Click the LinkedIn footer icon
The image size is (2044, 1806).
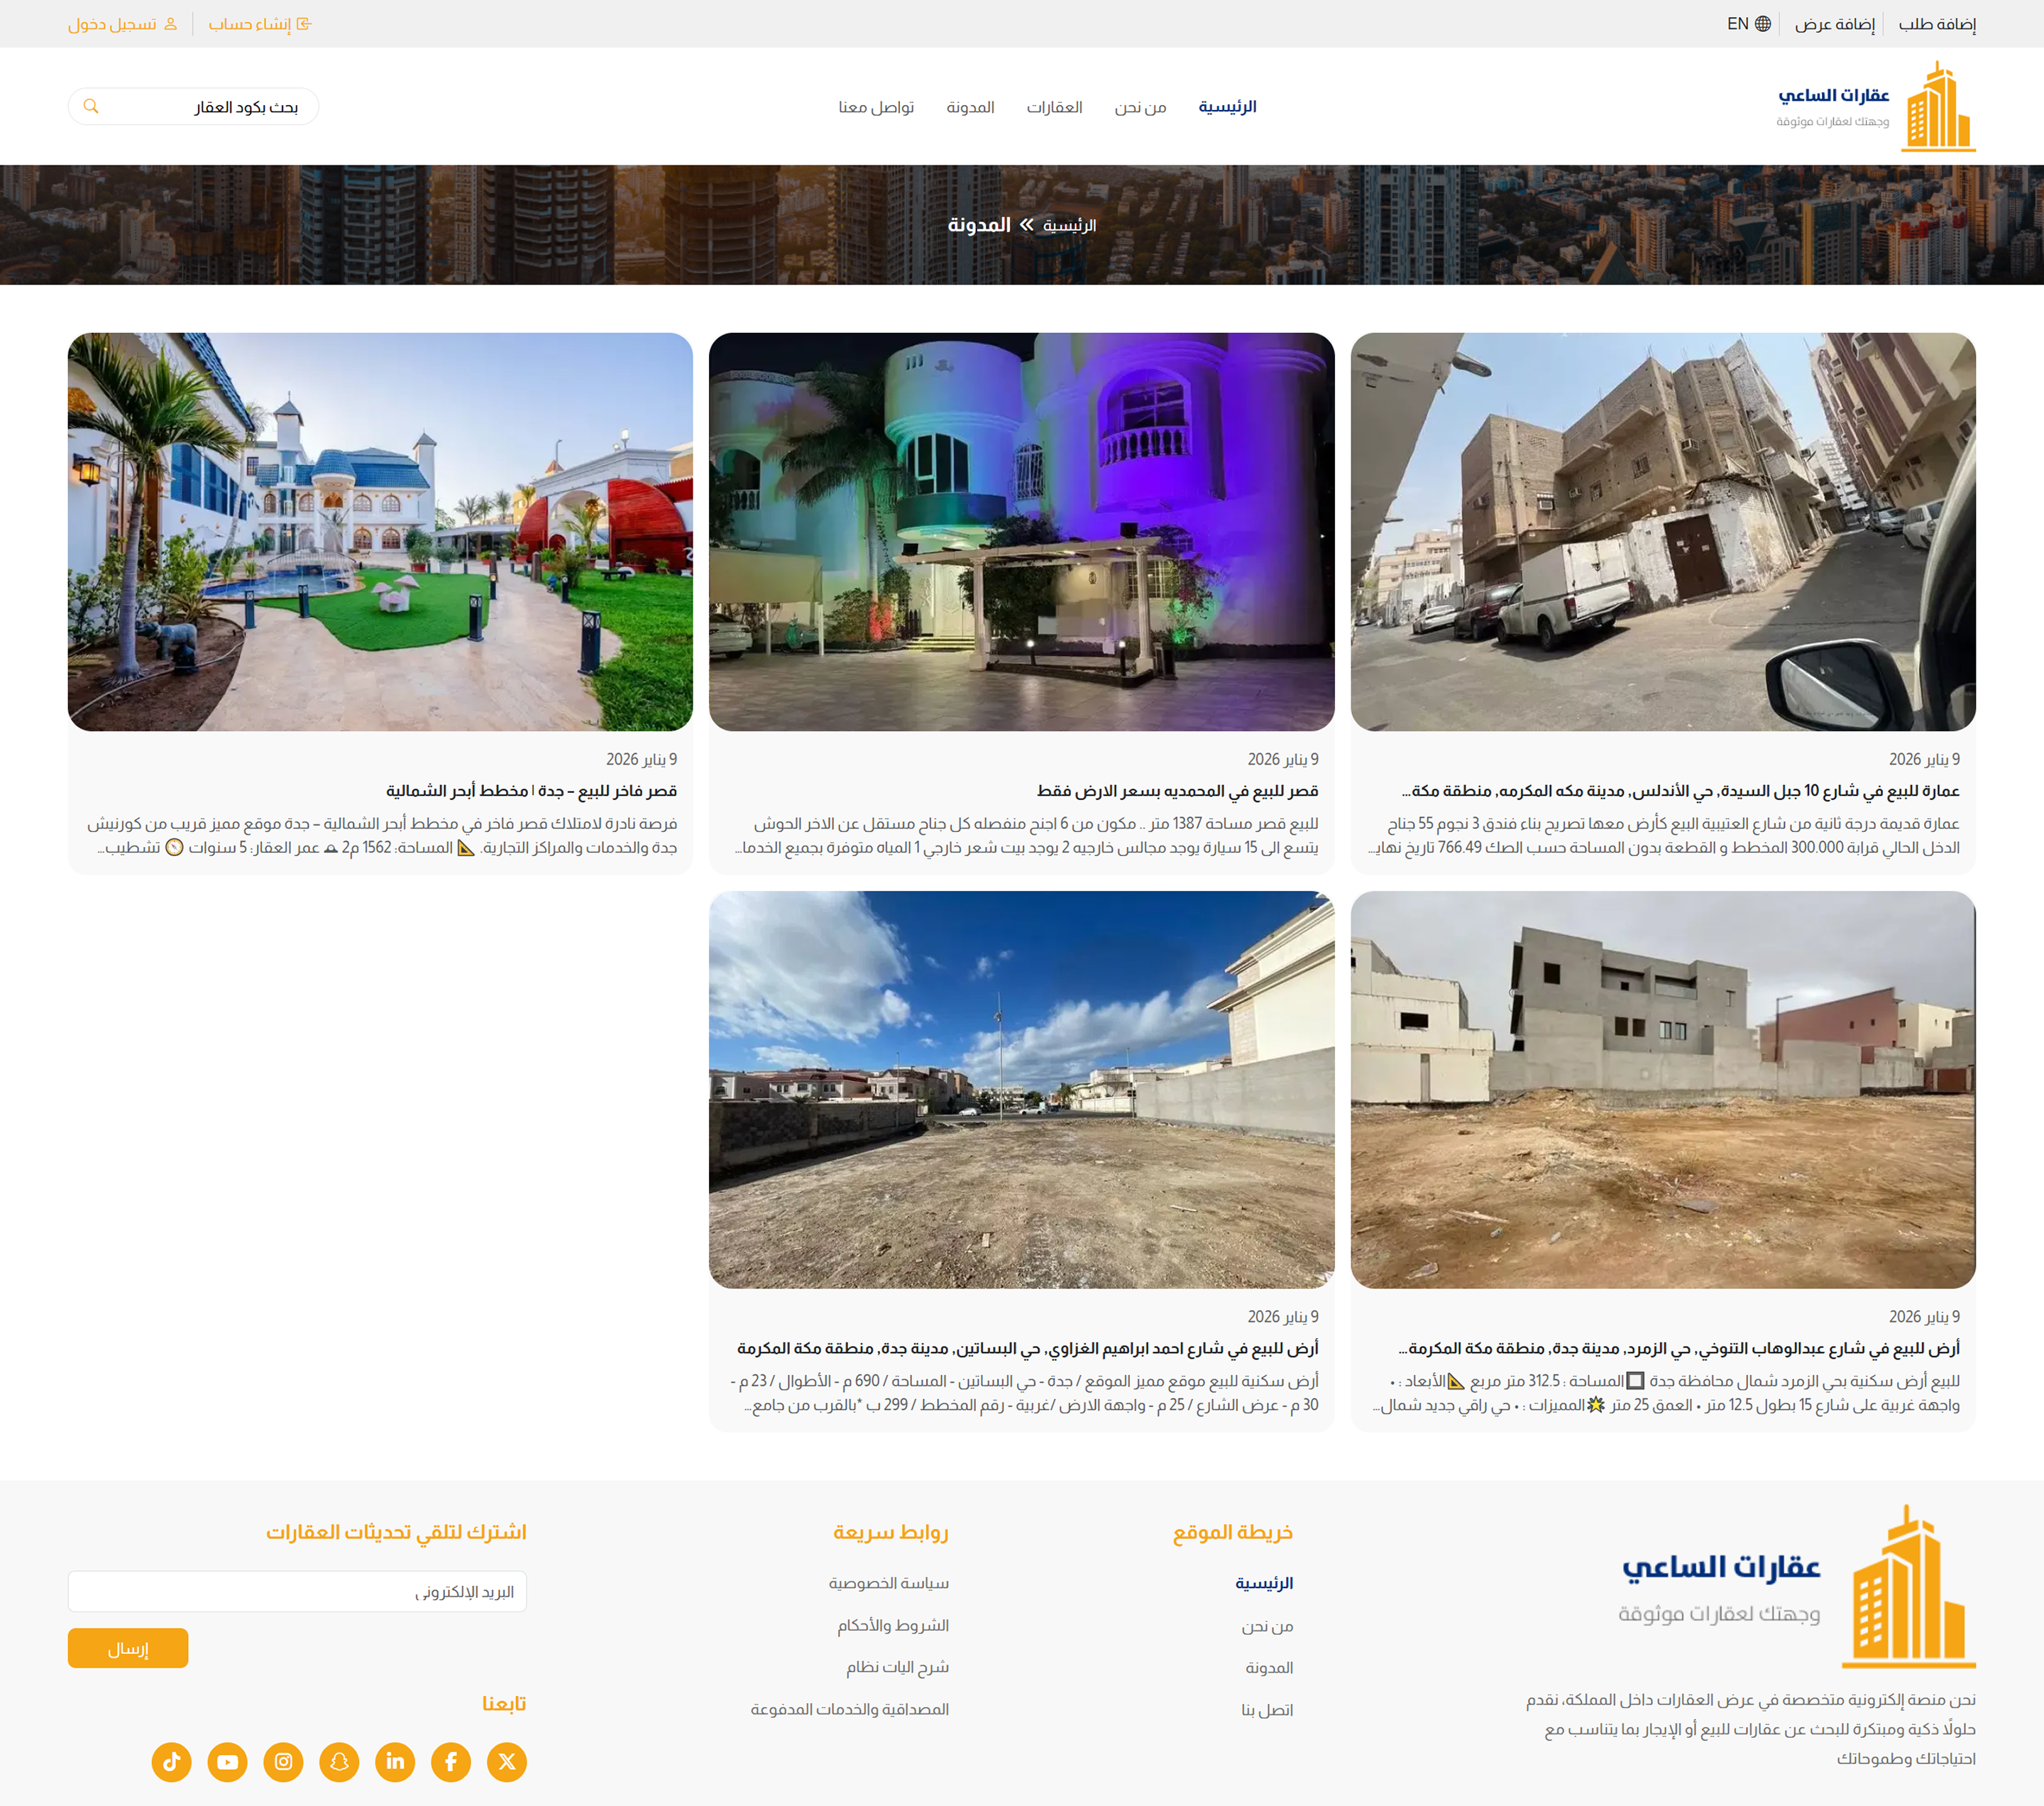395,1761
